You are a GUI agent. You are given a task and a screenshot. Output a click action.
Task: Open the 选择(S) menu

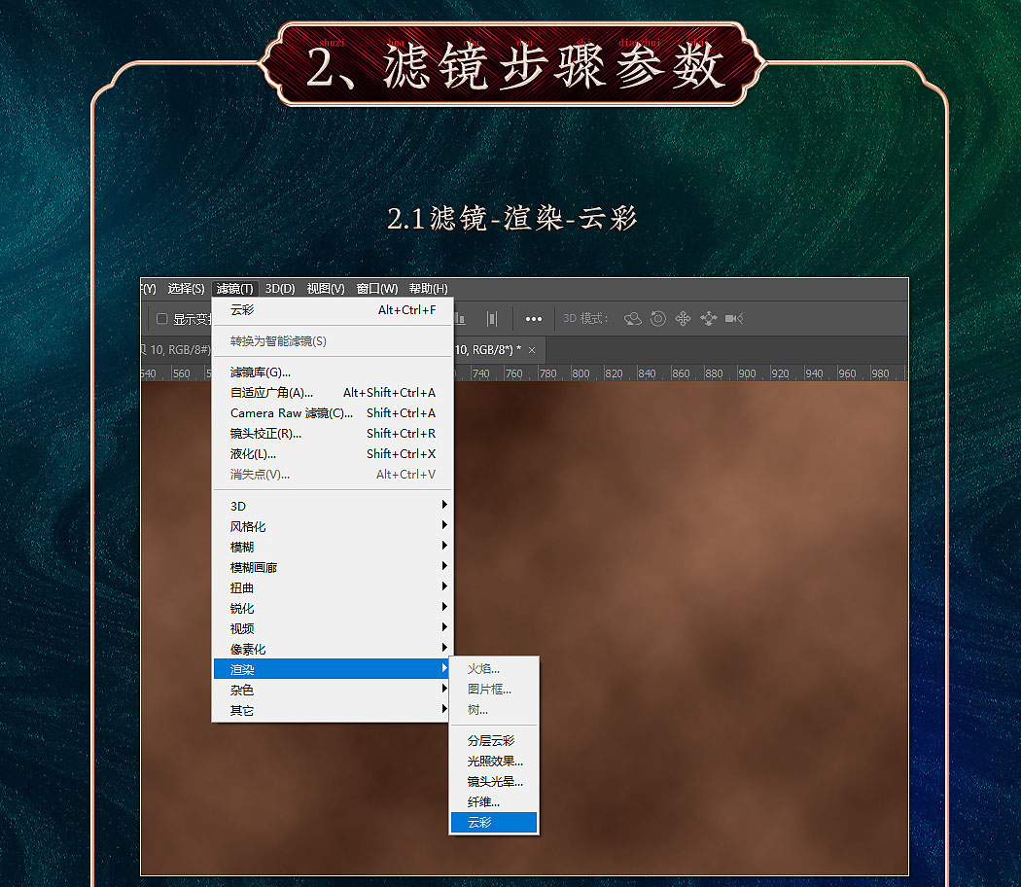(x=186, y=289)
